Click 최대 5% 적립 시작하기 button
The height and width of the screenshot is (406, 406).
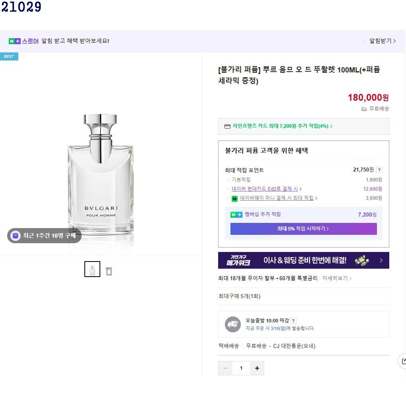[x=303, y=229]
